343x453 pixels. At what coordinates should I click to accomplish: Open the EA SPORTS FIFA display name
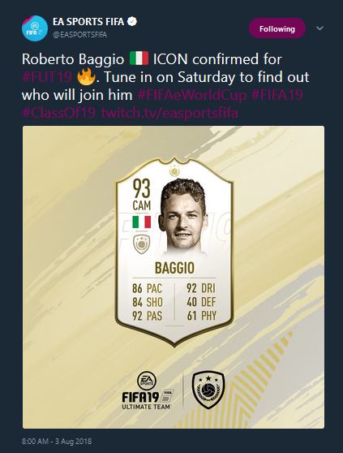pyautogui.click(x=88, y=22)
